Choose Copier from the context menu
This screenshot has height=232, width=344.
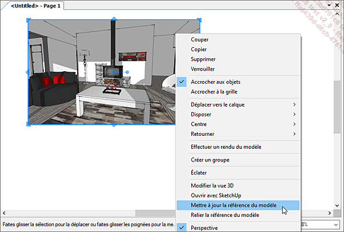(238, 50)
